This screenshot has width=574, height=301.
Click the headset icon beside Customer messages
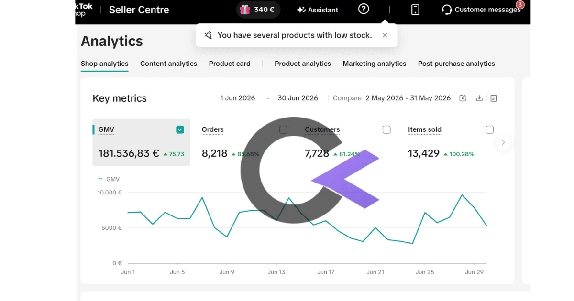[447, 10]
